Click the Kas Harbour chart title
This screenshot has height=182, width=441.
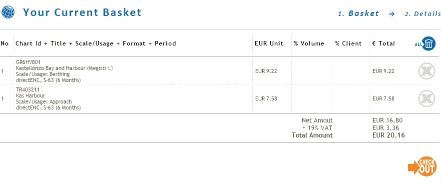(30, 95)
